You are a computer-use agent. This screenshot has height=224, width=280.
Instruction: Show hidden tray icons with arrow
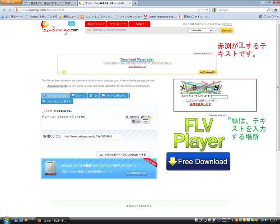coord(232,220)
